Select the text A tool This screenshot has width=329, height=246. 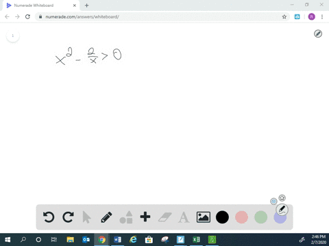pos(184,217)
